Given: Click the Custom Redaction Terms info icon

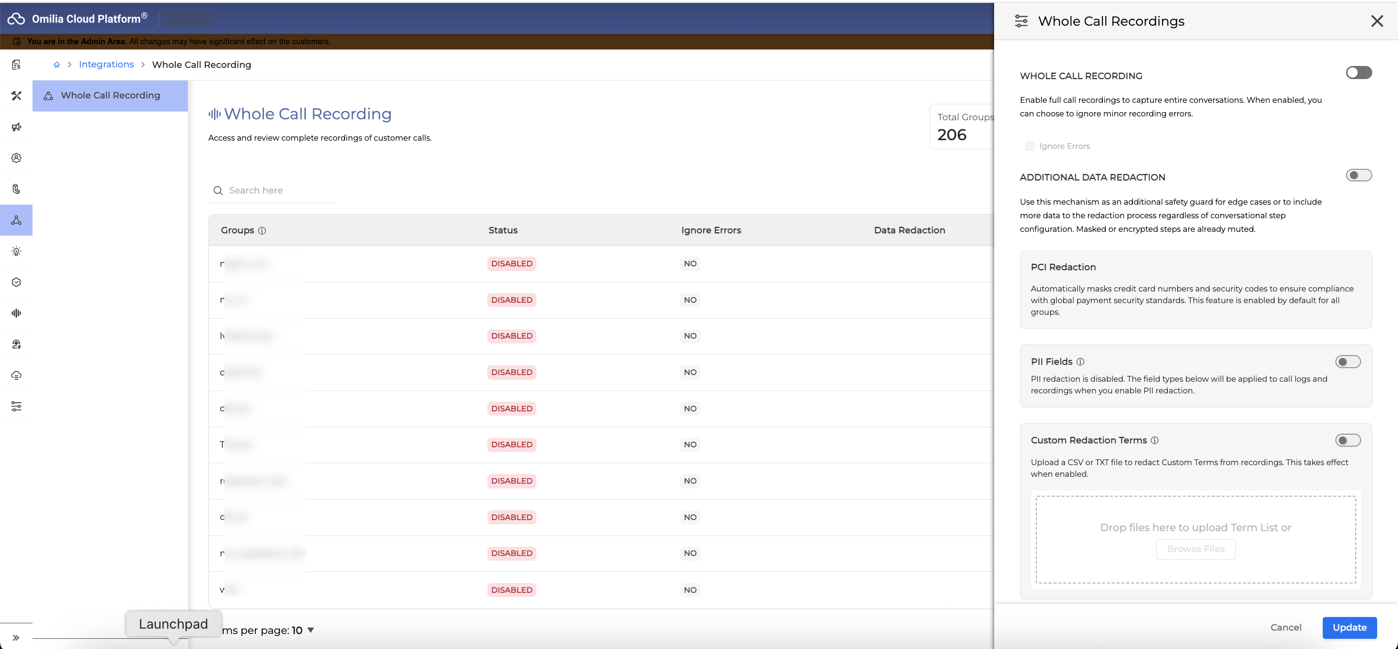Looking at the screenshot, I should click(x=1154, y=440).
